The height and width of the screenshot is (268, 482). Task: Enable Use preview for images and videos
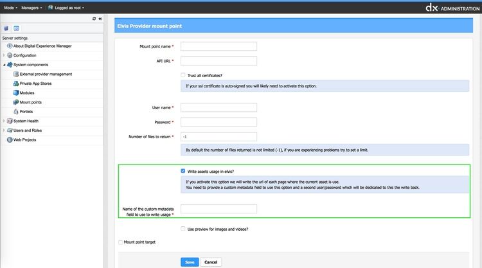click(x=183, y=229)
